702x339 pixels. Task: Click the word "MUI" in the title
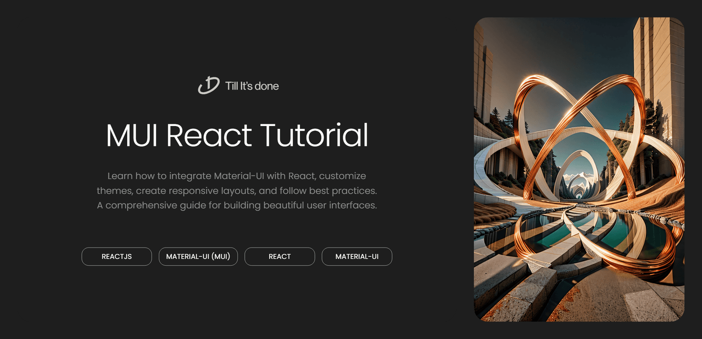132,135
